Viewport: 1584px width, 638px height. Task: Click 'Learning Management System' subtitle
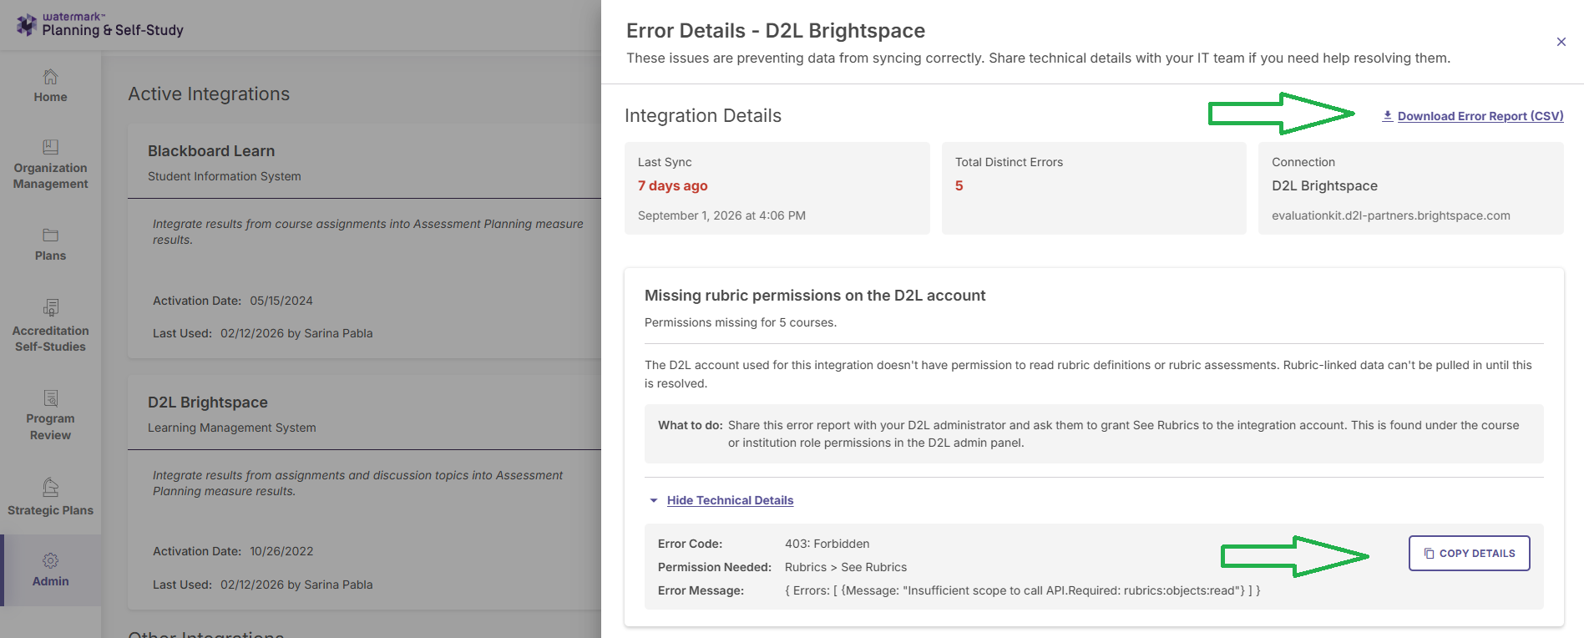tap(232, 428)
